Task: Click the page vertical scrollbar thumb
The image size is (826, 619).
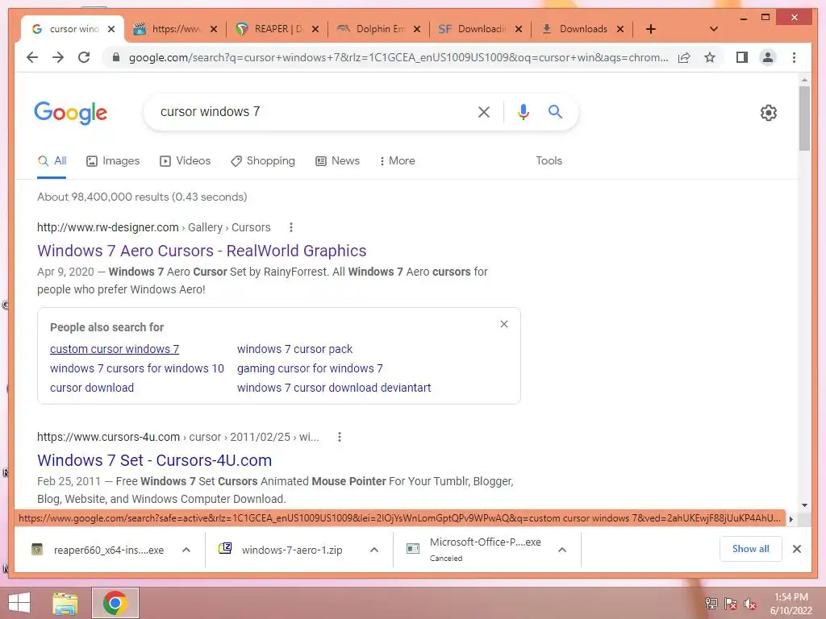Action: 804,118
